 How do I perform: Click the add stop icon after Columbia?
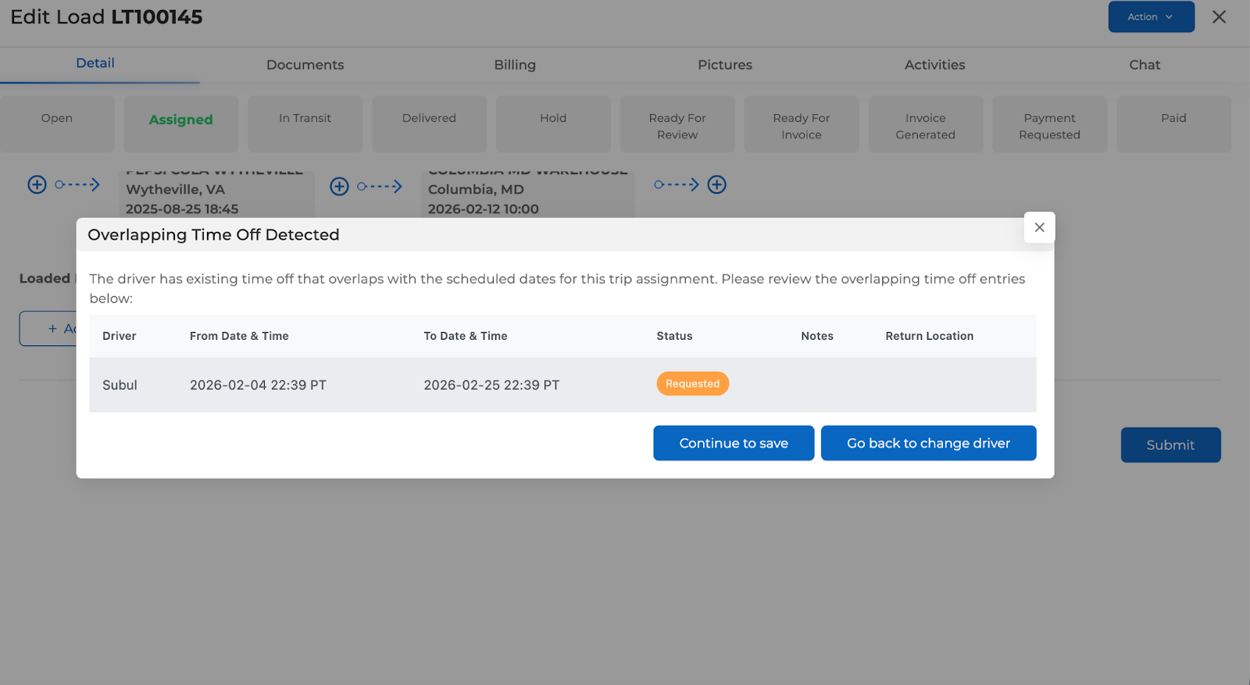tap(716, 184)
